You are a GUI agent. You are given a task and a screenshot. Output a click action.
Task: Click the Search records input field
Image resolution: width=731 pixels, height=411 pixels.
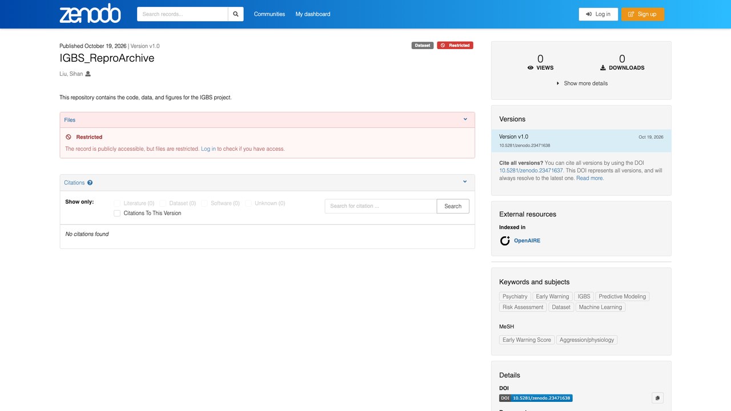pos(182,14)
